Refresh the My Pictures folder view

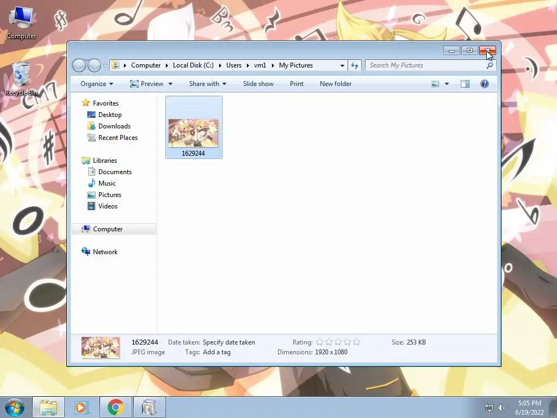pyautogui.click(x=355, y=65)
